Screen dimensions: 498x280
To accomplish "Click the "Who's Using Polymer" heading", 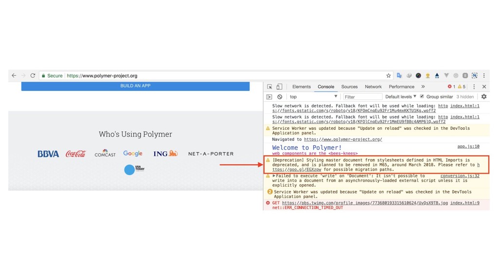I will point(135,134).
